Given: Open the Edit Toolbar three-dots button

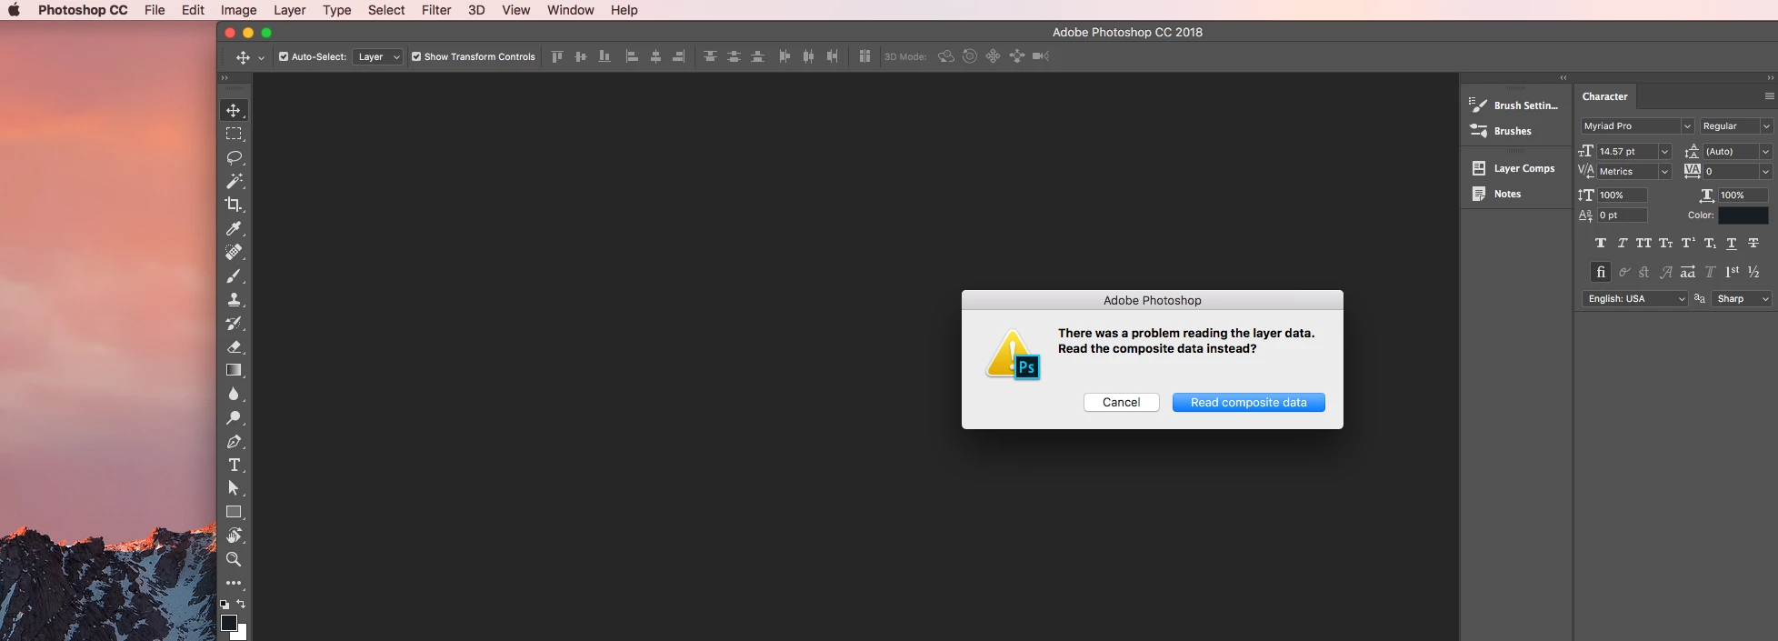Looking at the screenshot, I should tap(234, 583).
